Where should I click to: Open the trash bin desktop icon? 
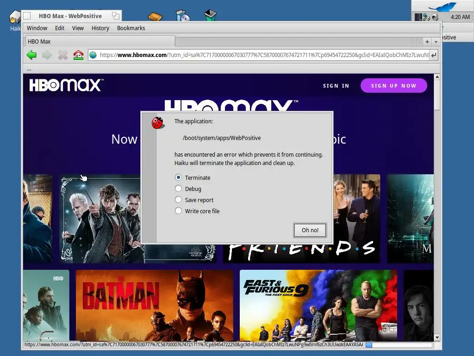[210, 15]
